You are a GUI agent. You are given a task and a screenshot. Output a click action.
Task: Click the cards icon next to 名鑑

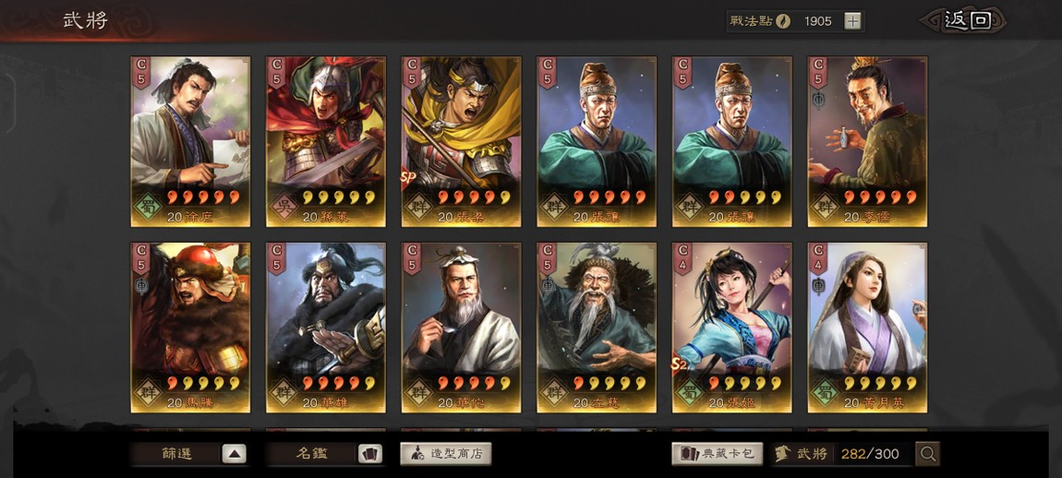pyautogui.click(x=369, y=454)
